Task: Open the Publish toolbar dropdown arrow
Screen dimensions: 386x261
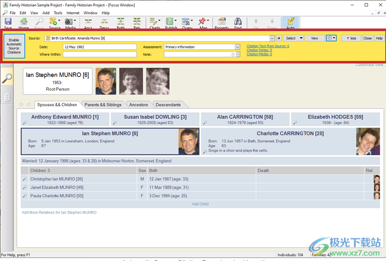Action: (x=175, y=21)
